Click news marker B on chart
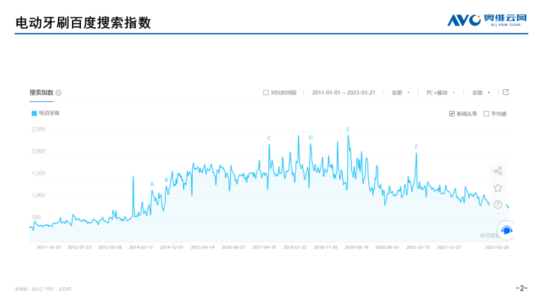The width and height of the screenshot is (542, 305). 166,180
